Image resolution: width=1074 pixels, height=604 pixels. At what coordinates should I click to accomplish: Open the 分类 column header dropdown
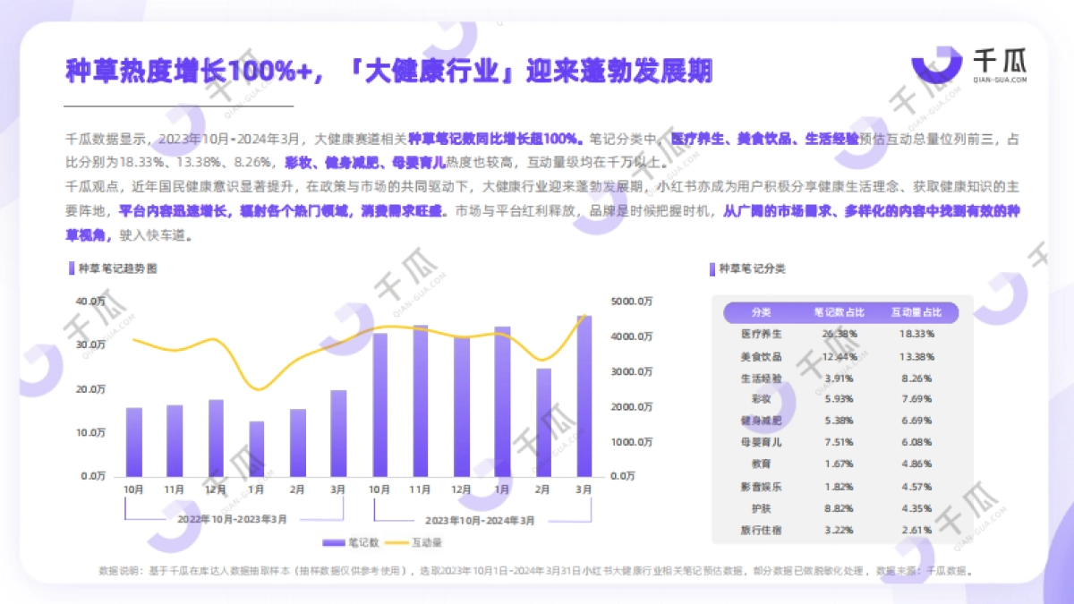point(761,313)
